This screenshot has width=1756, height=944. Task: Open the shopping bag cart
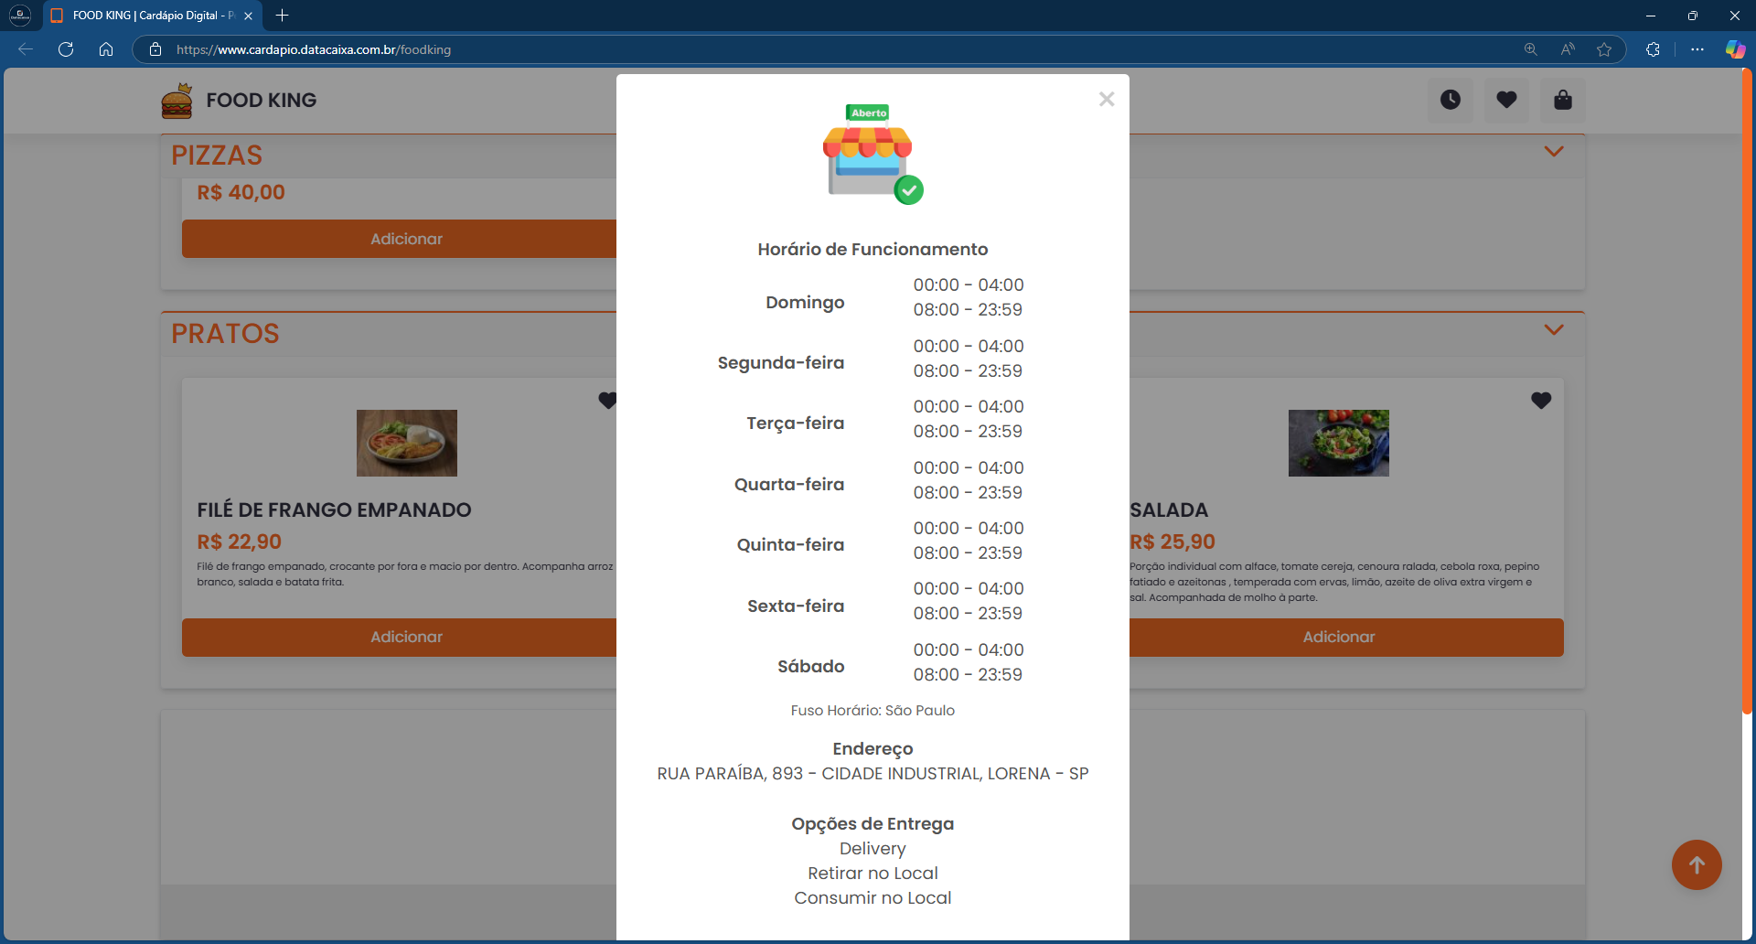click(x=1562, y=100)
